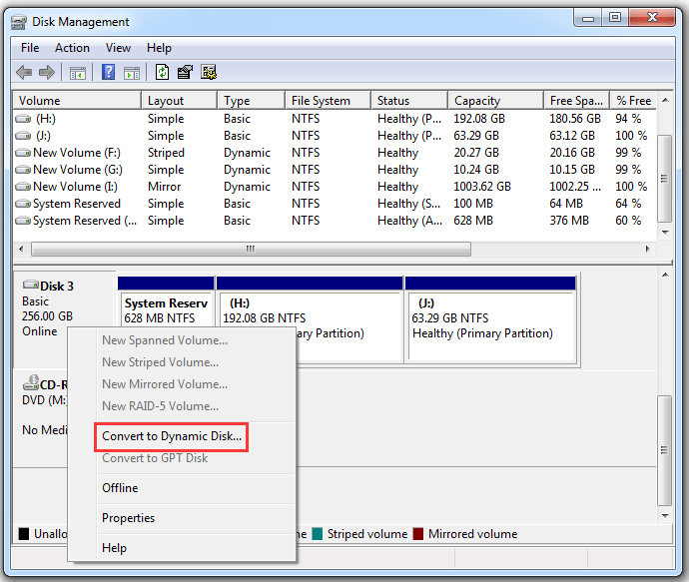
Task: Click the teal Striped volume legend swatch
Action: [x=318, y=534]
